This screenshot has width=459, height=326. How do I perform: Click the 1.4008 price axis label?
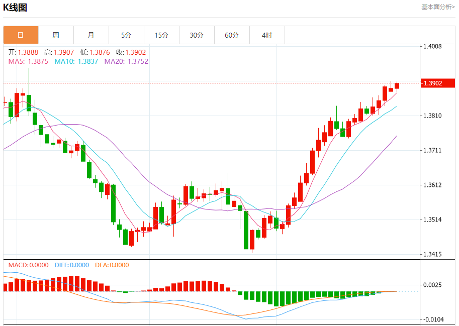coord(432,46)
